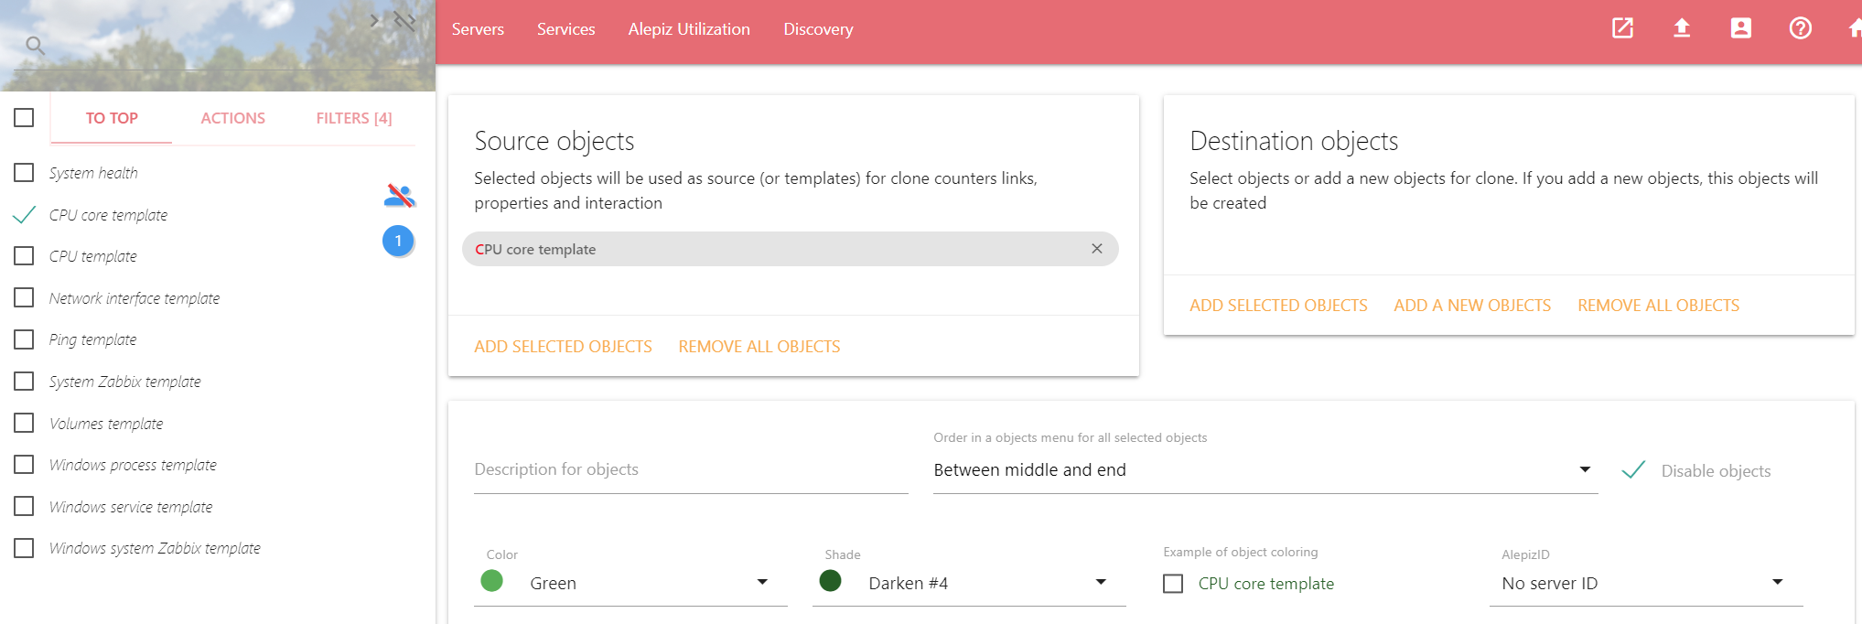Remove CPU core template chip with X

click(1096, 249)
